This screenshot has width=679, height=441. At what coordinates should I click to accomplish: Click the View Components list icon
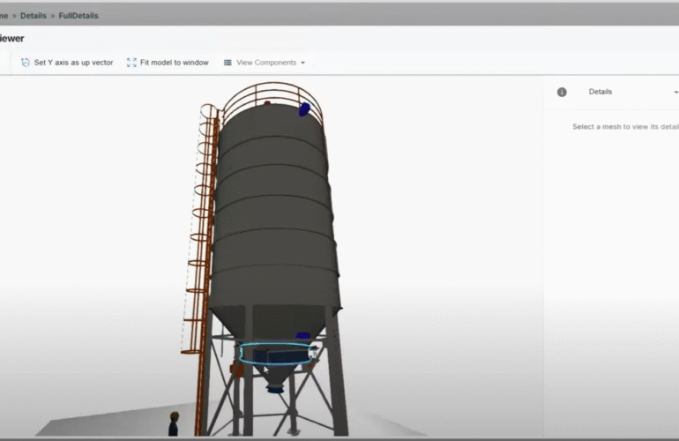(228, 63)
